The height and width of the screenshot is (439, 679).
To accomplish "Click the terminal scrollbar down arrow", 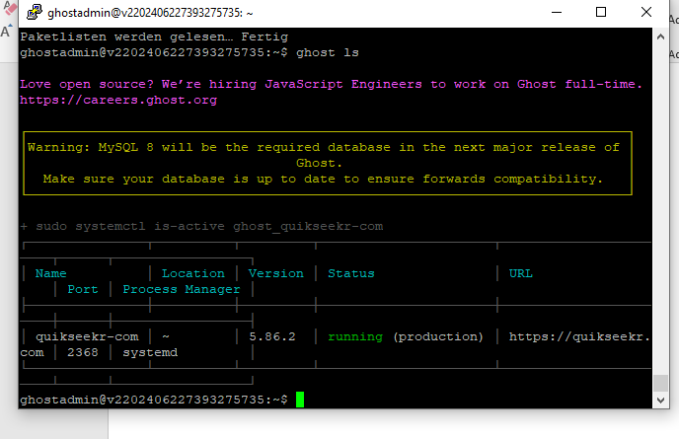I will (x=660, y=401).
